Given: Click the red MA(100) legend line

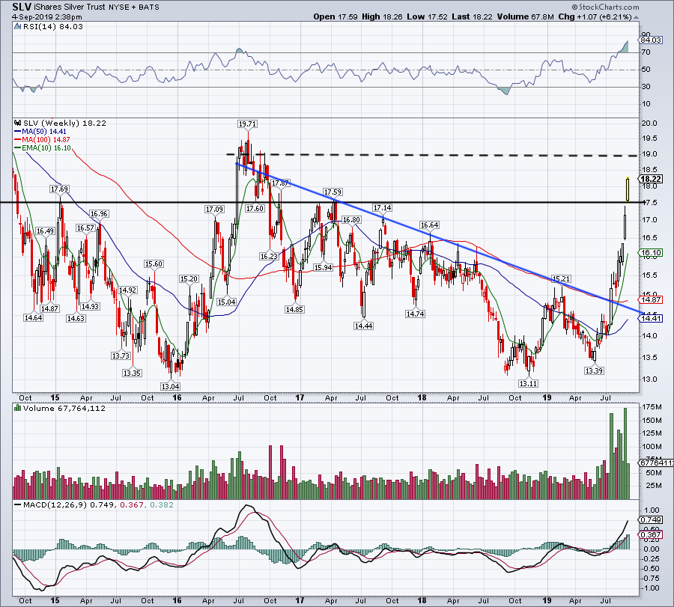Looking at the screenshot, I should [18, 140].
